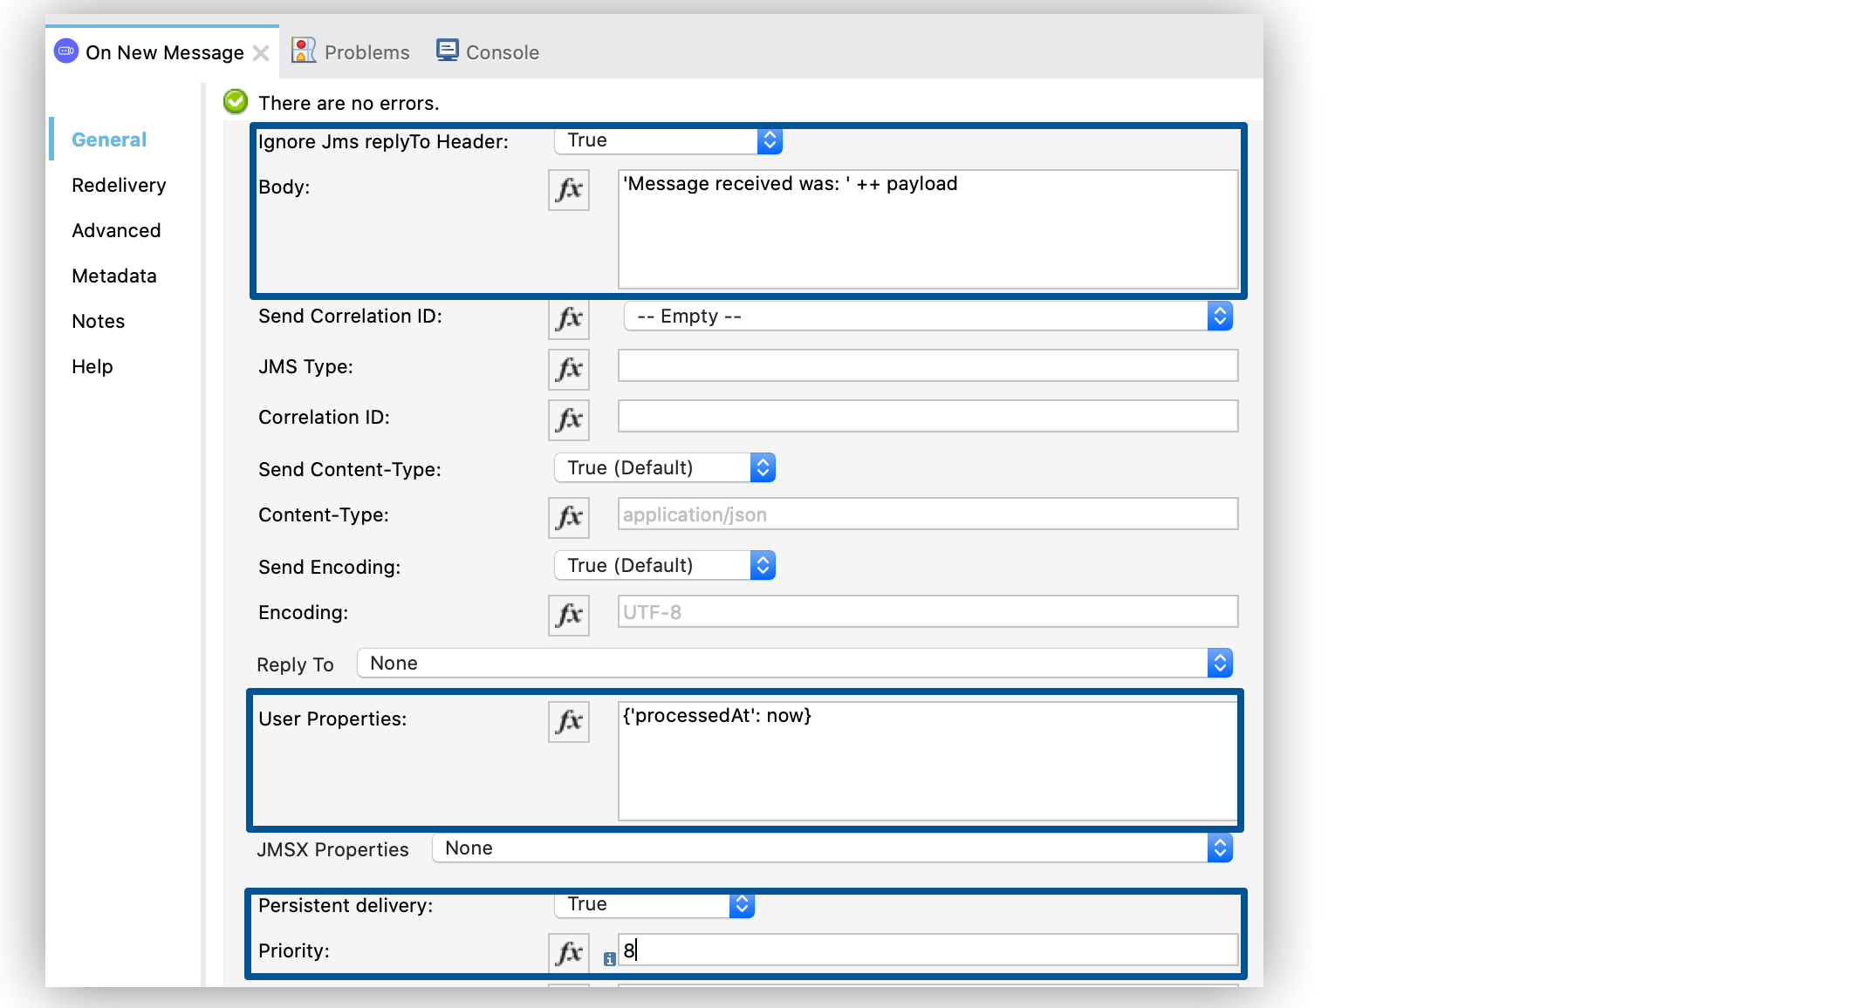Click fx button next to User Properties

(x=569, y=722)
